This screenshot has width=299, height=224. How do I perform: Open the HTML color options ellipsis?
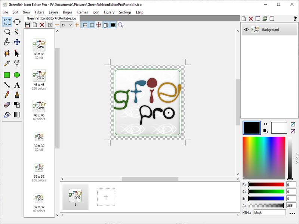(292, 213)
